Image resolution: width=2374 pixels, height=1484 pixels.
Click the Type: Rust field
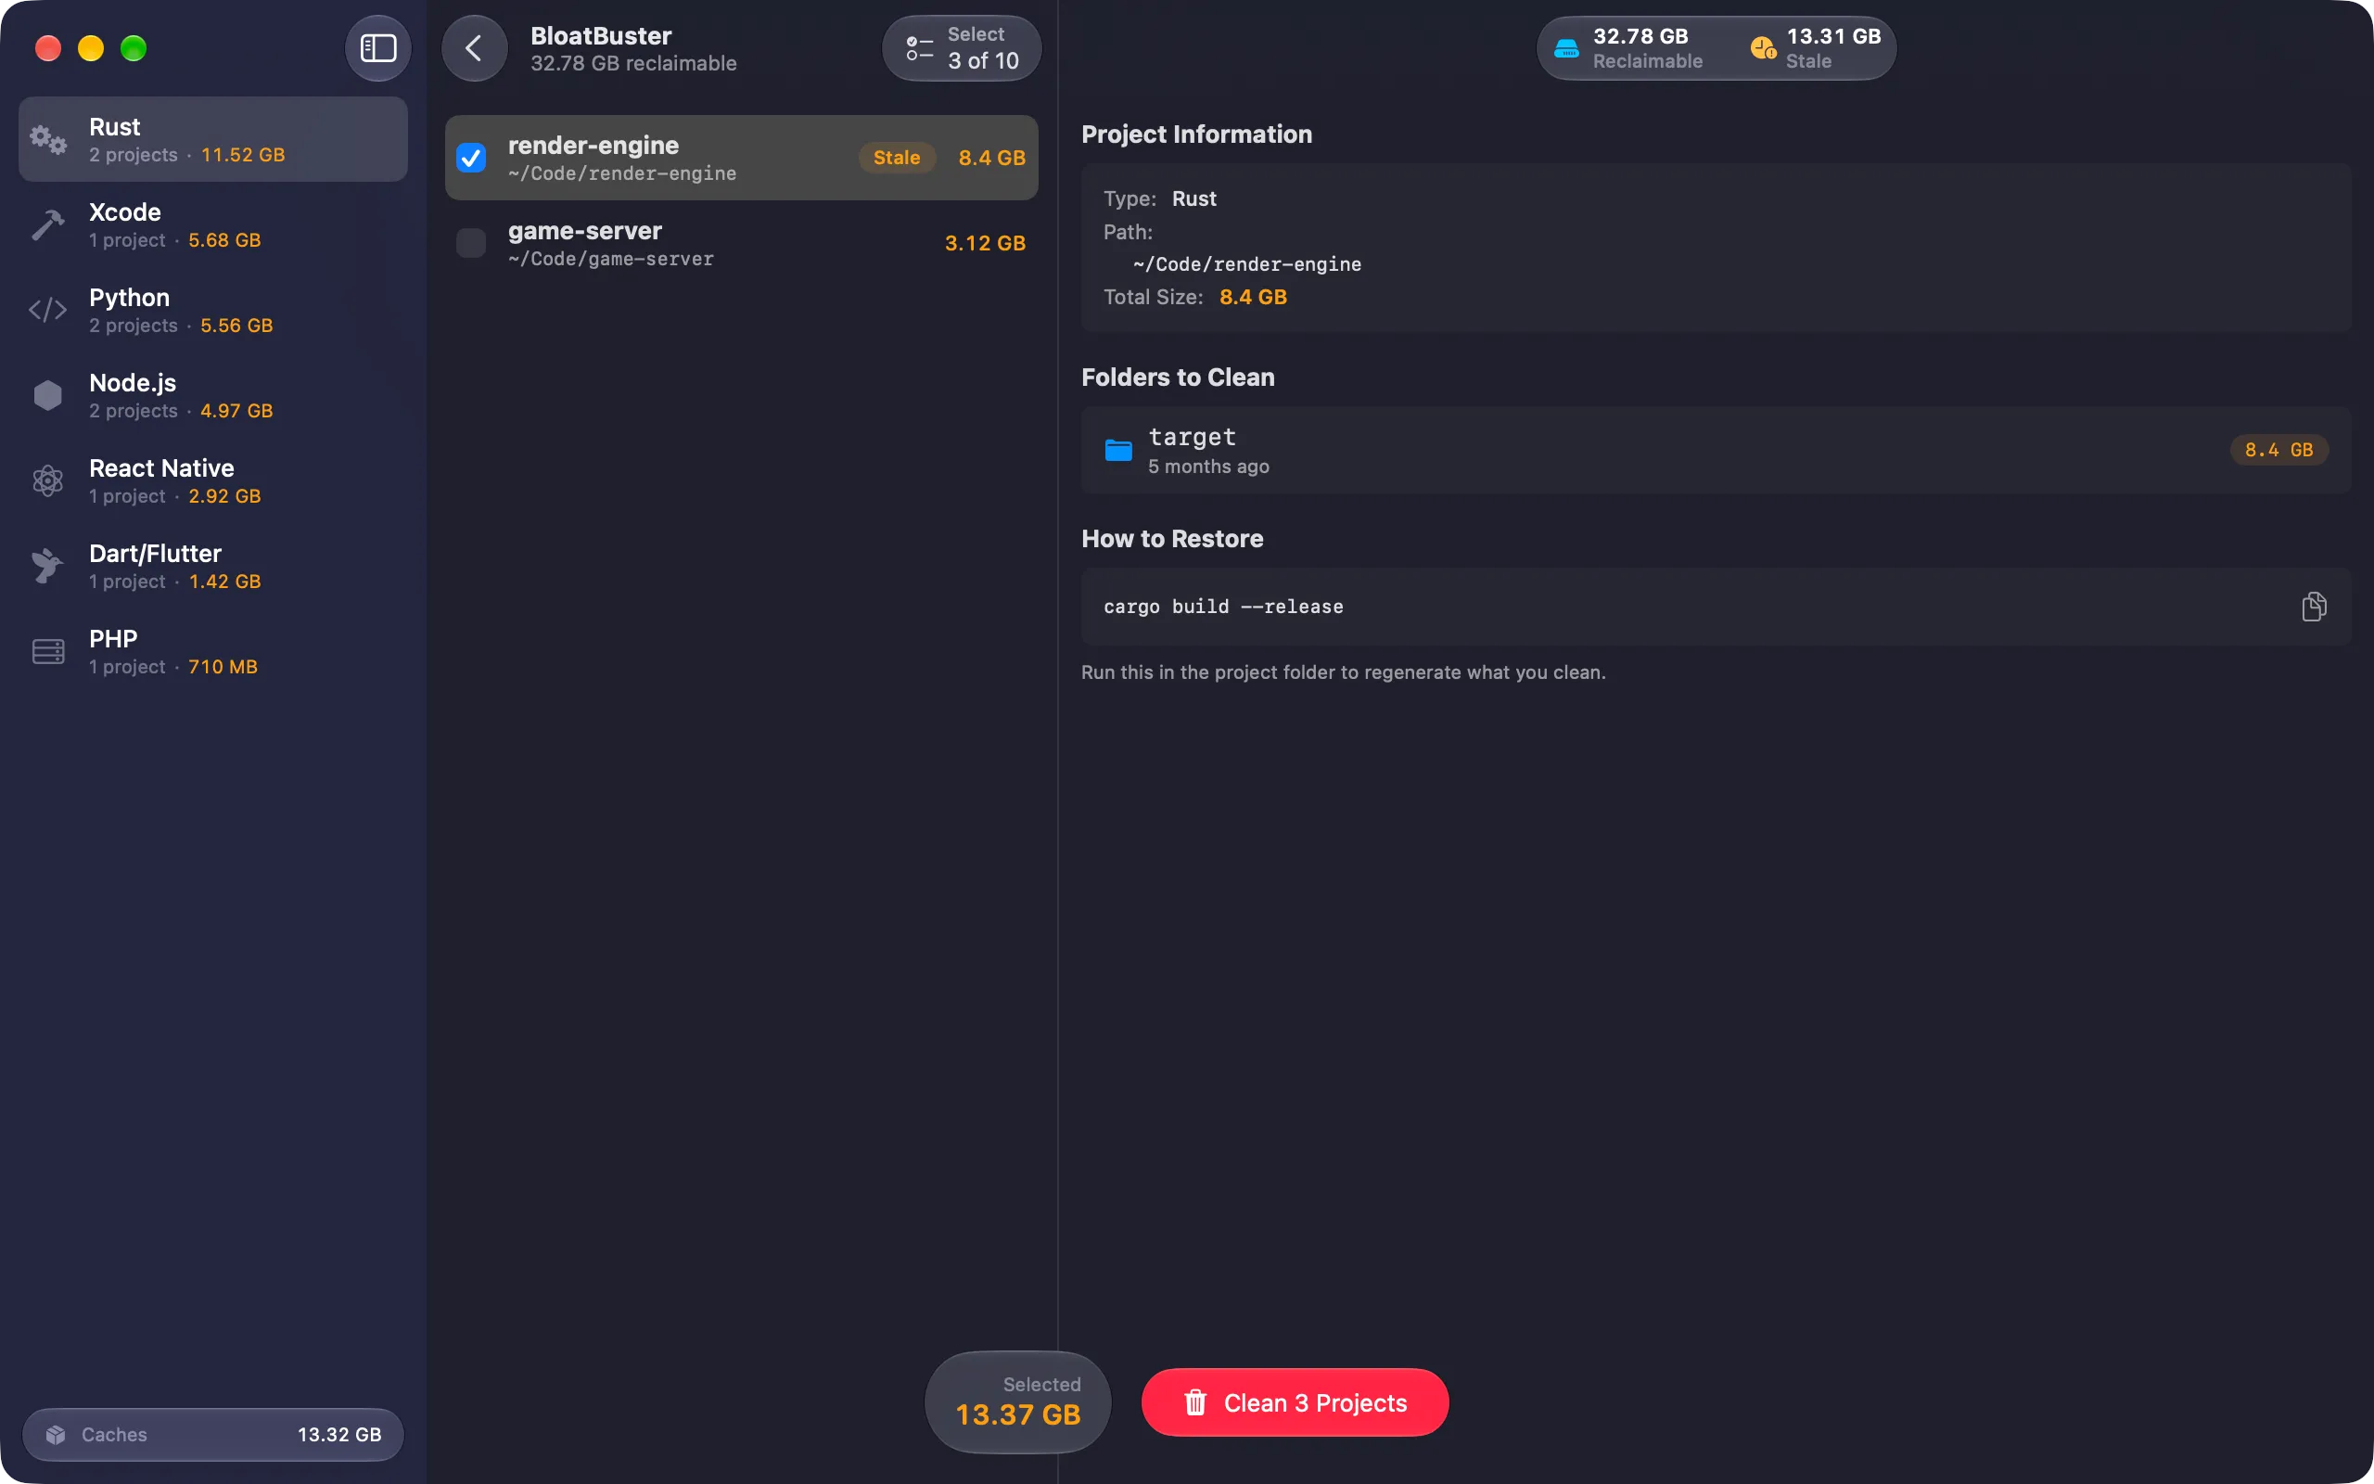(x=1159, y=199)
